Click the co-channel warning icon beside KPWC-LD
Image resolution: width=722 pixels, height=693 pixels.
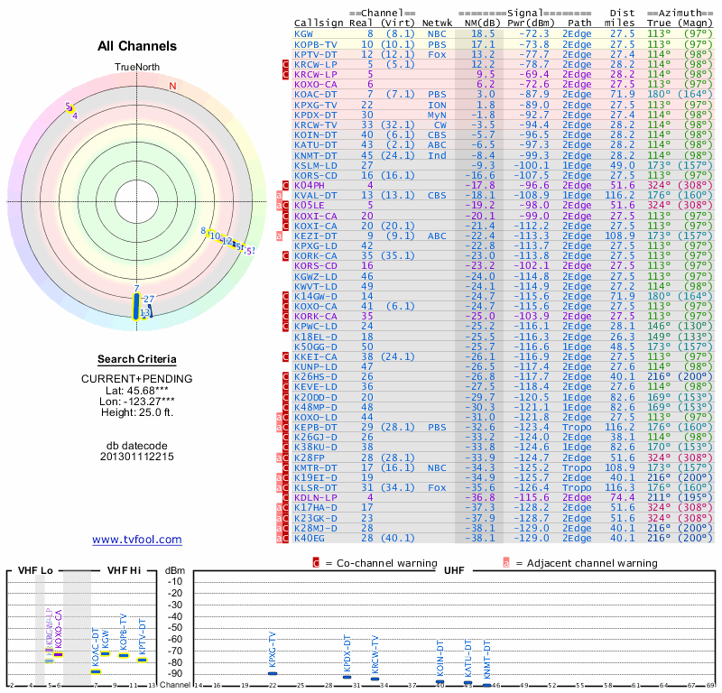pos(285,326)
